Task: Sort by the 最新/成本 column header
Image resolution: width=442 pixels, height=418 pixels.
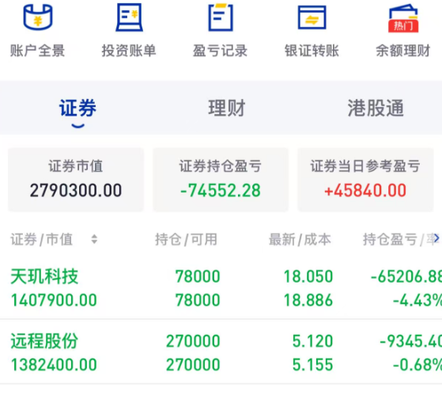Action: pyautogui.click(x=300, y=239)
